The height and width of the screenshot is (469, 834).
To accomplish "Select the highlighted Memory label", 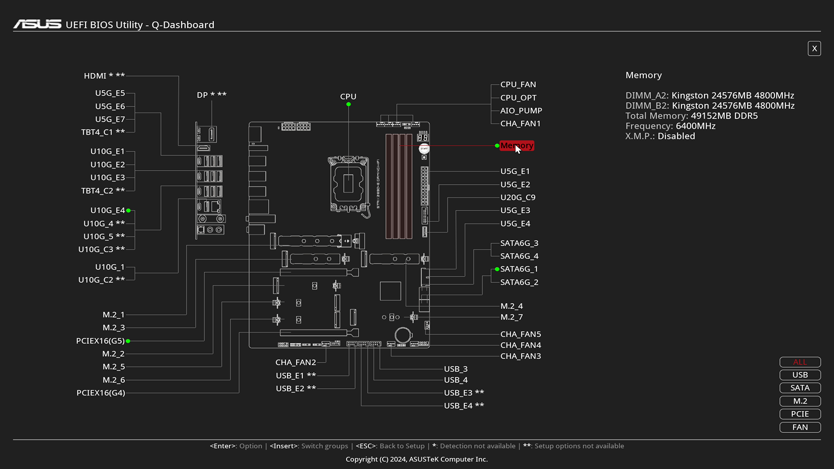I will 516,146.
